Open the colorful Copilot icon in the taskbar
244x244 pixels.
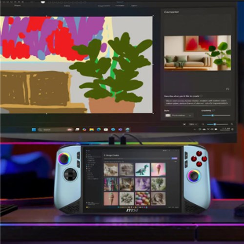(84, 129)
